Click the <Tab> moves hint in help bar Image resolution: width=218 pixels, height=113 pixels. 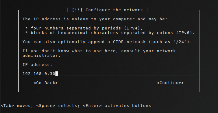pos(17,105)
